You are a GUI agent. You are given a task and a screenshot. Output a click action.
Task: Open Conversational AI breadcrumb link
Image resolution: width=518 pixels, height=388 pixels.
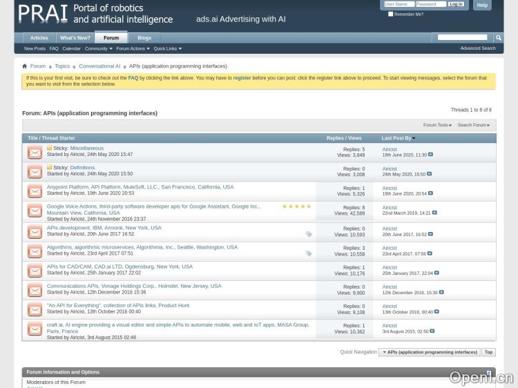click(x=99, y=66)
